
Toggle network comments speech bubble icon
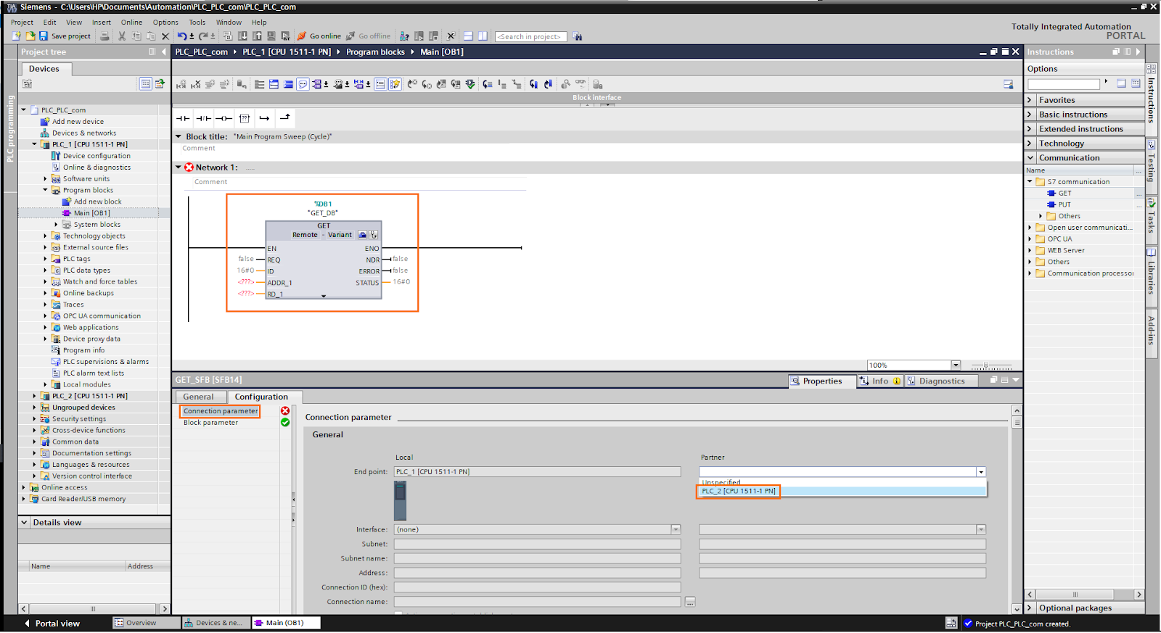pyautogui.click(x=303, y=84)
